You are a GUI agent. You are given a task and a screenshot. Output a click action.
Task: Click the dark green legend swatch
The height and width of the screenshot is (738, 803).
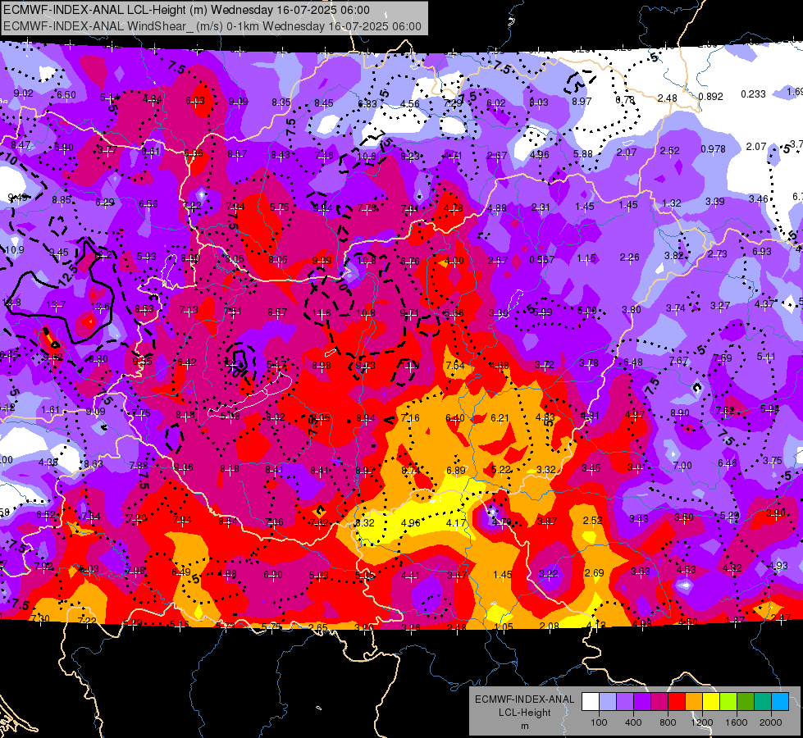coord(746,702)
